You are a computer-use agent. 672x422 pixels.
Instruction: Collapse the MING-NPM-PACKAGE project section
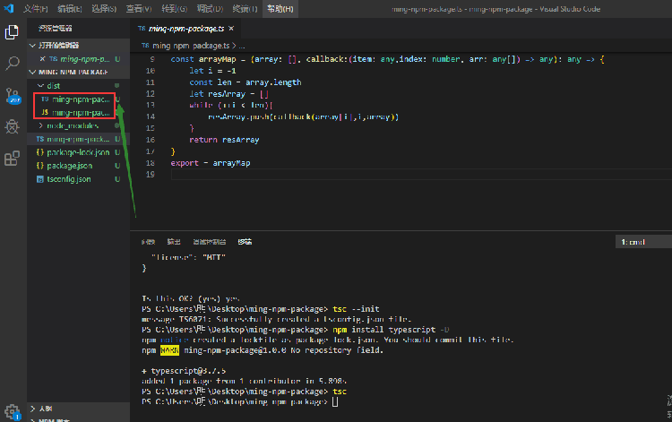(x=71, y=71)
